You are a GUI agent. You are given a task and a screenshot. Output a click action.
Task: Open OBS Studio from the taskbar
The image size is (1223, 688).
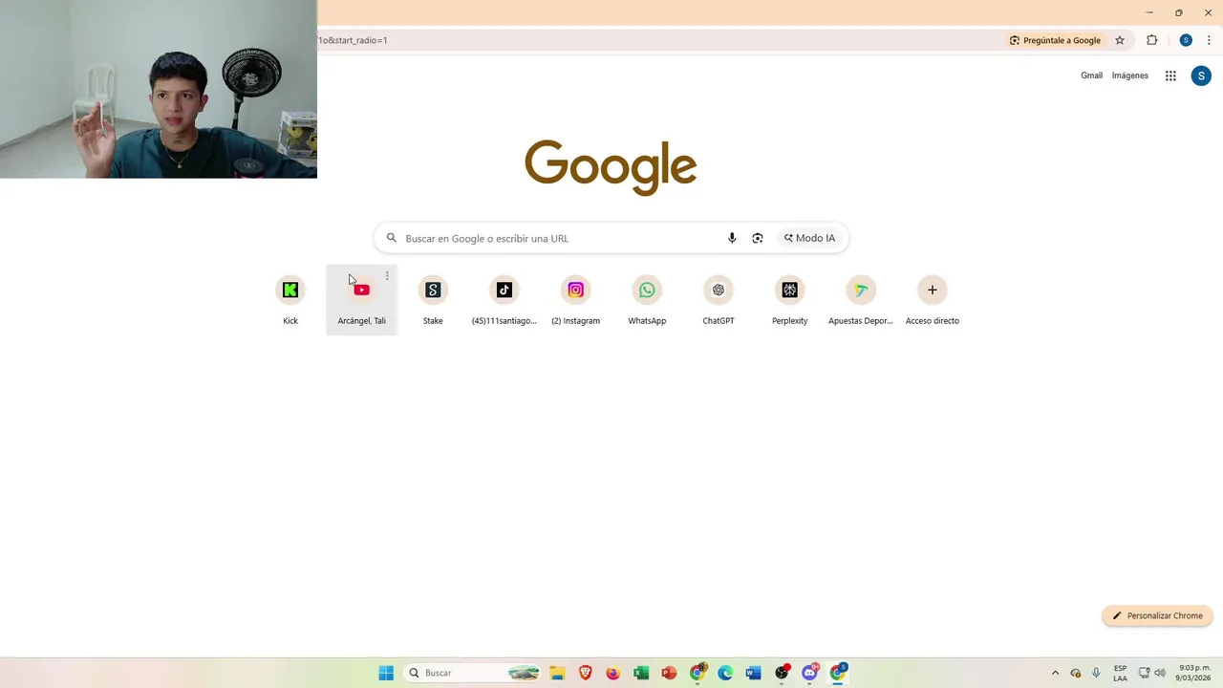(x=782, y=673)
